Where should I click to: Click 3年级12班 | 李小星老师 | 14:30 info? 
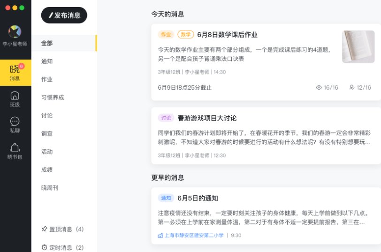(192, 72)
